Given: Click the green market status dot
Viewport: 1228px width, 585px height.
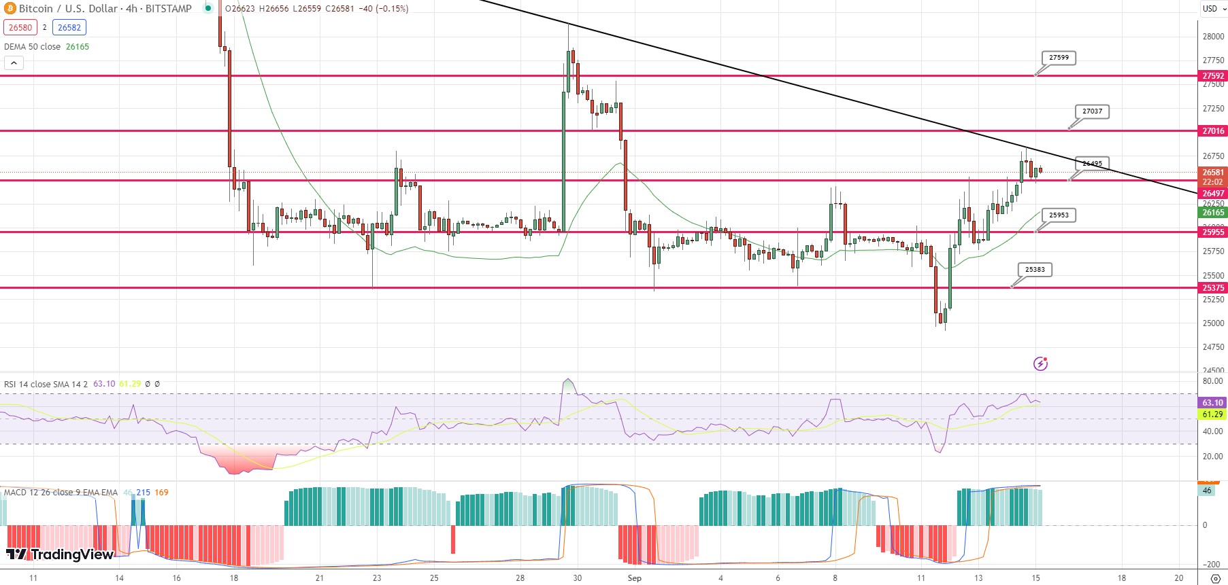Looking at the screenshot, I should [x=208, y=9].
